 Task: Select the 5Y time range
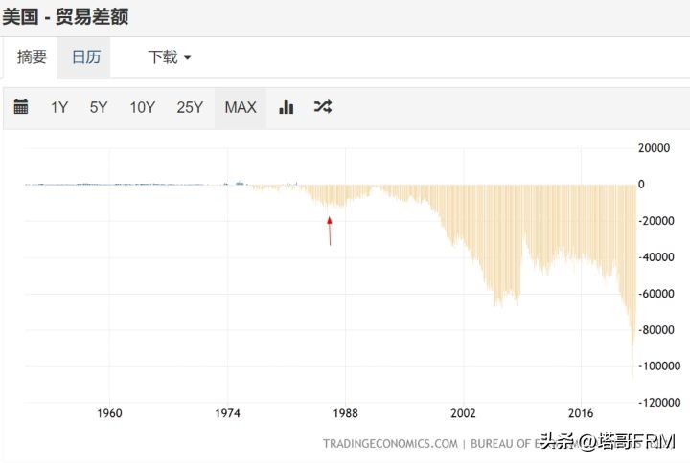(99, 107)
